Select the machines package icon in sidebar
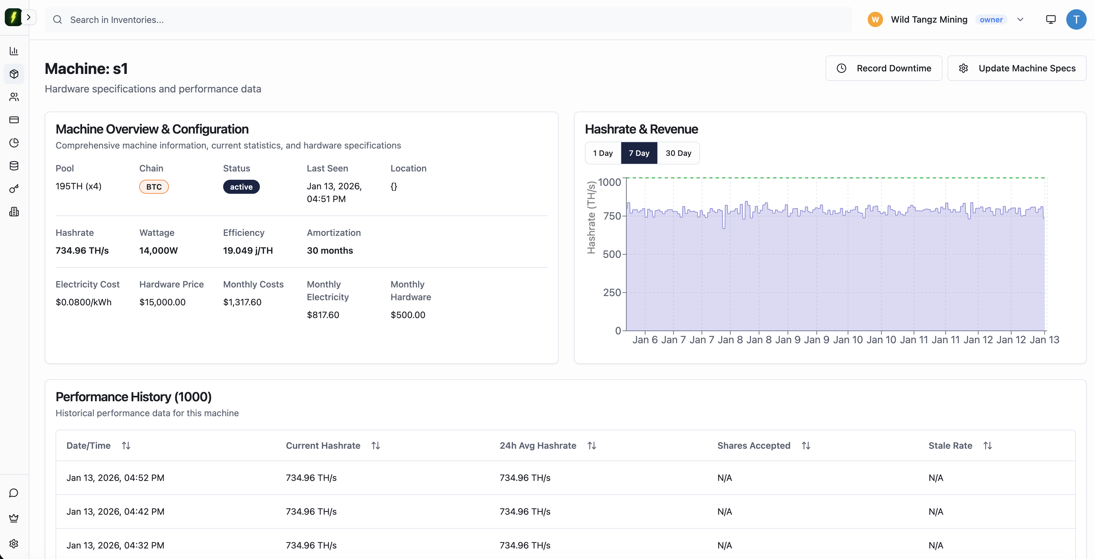The width and height of the screenshot is (1095, 559). coord(14,74)
